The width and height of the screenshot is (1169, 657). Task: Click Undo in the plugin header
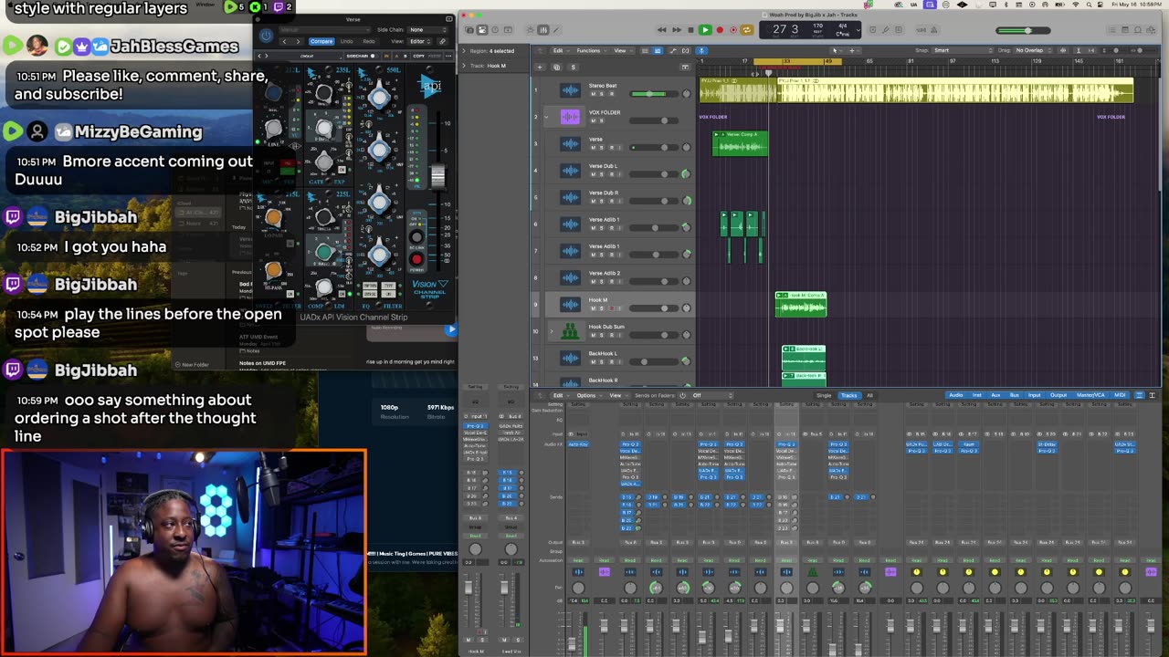point(347,41)
